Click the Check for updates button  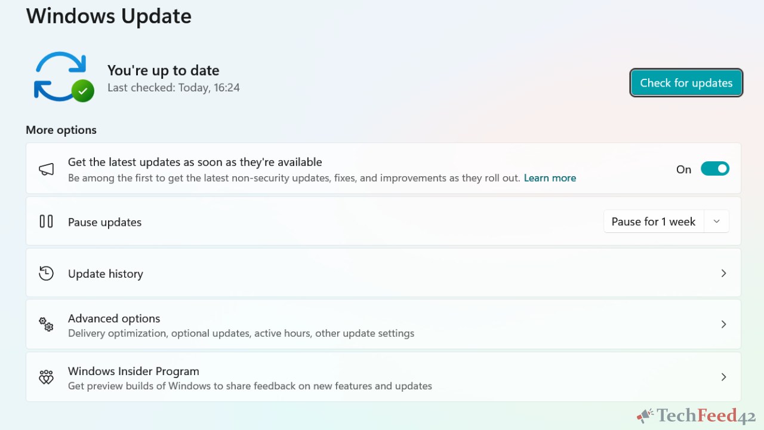click(686, 83)
